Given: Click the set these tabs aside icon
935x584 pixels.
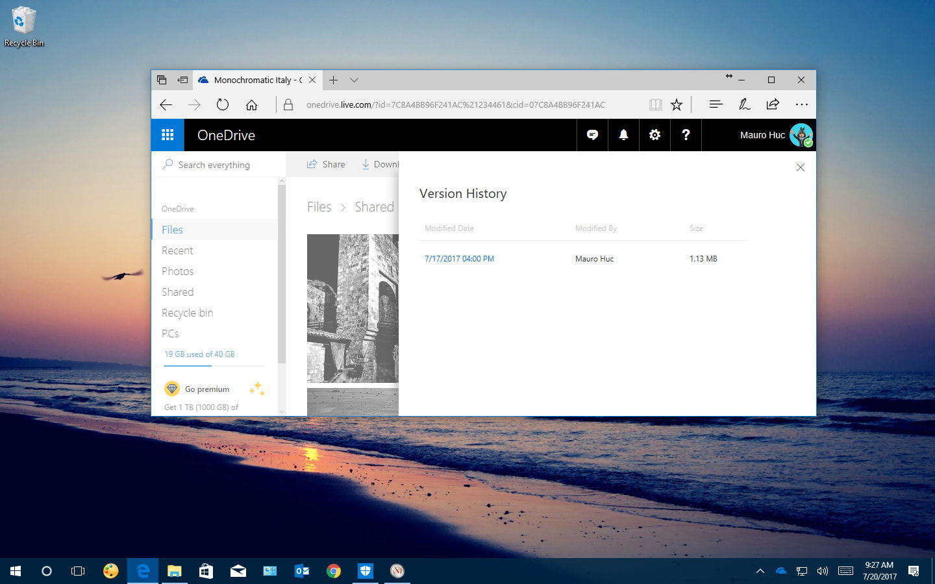Looking at the screenshot, I should point(182,80).
